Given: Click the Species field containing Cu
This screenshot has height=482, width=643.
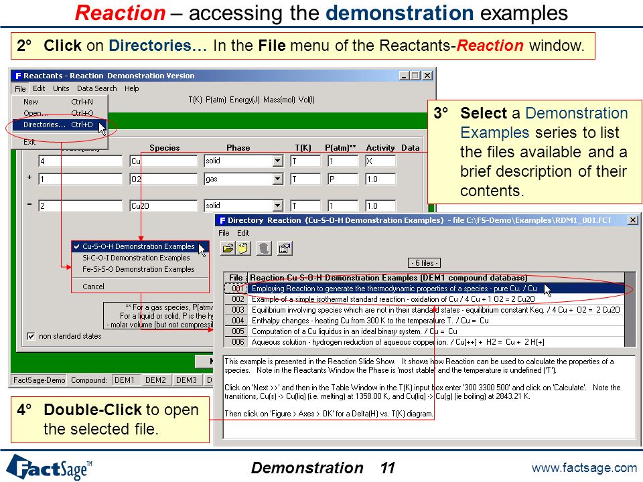Looking at the screenshot, I should 163,161.
